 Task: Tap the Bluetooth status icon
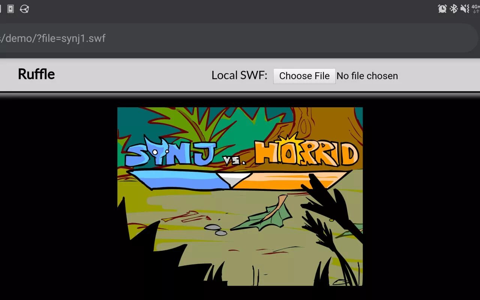(454, 9)
